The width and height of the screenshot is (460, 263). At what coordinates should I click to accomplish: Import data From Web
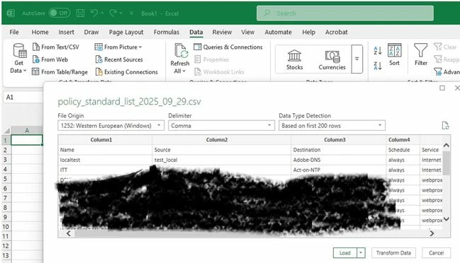coord(50,59)
